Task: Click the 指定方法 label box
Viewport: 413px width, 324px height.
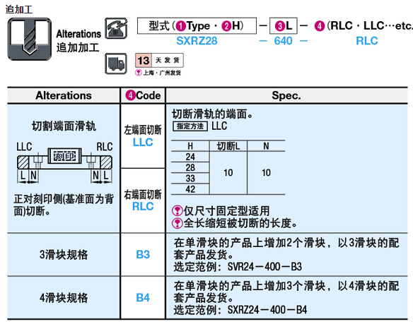Action: point(190,126)
